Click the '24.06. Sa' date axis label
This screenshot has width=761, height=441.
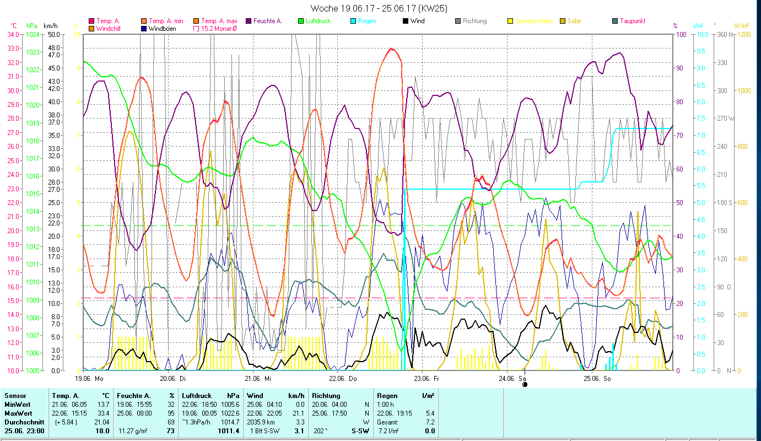512,379
